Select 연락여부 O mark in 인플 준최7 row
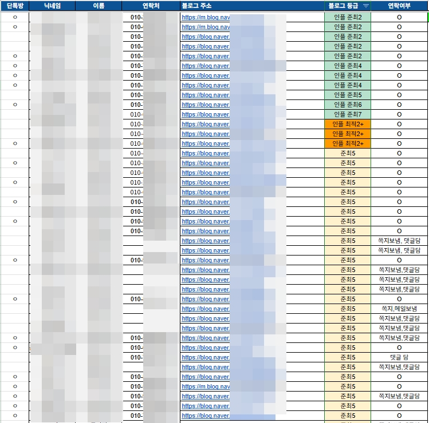Image resolution: width=429 pixels, height=423 pixels. tap(399, 114)
